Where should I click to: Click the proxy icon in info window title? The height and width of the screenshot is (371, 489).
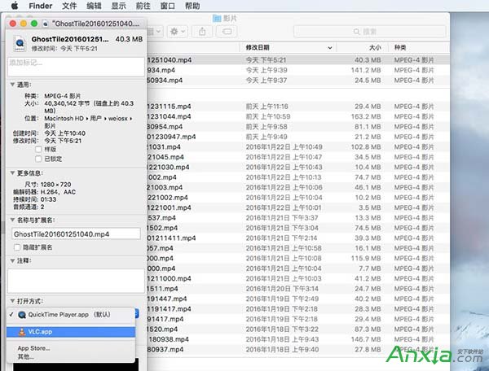46,24
